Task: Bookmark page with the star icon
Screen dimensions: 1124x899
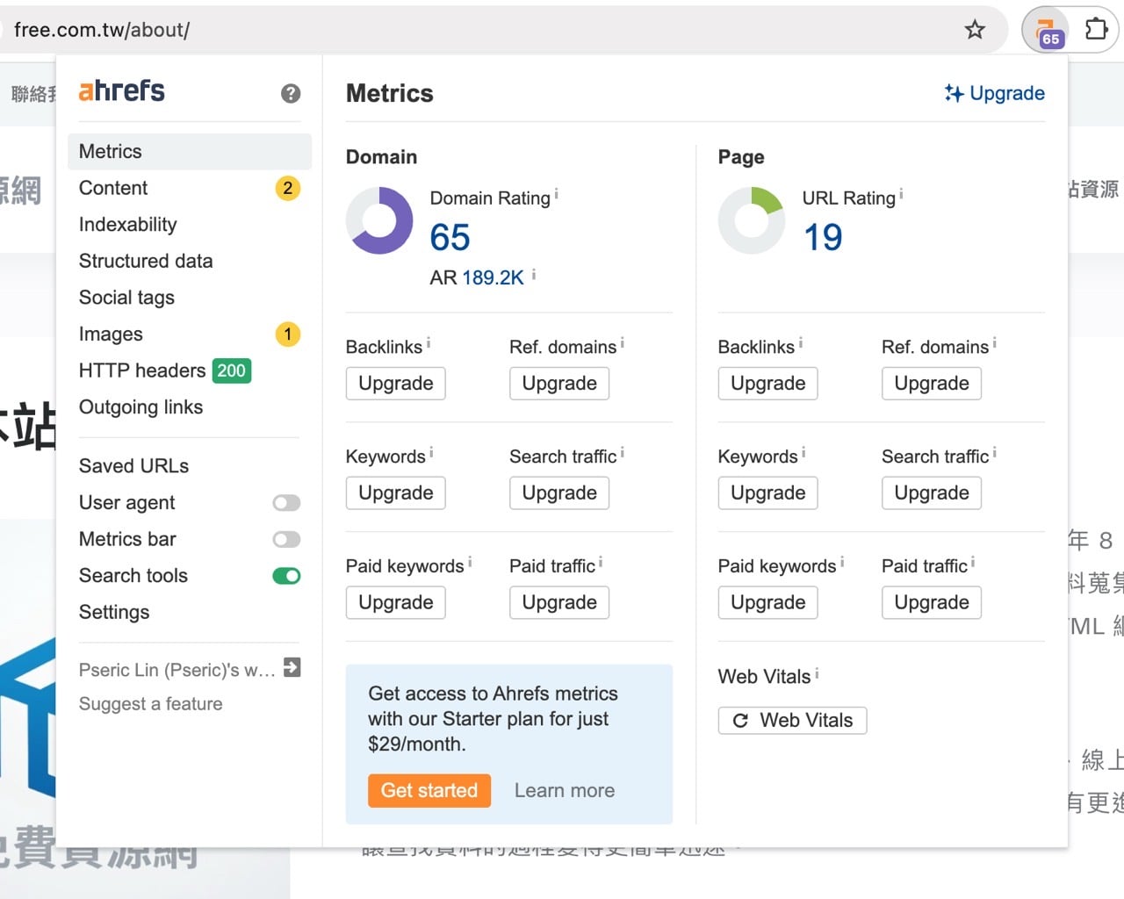Action: (975, 30)
